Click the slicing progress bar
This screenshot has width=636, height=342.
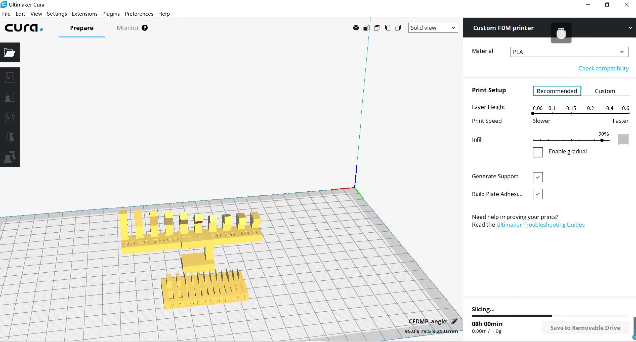click(550, 316)
